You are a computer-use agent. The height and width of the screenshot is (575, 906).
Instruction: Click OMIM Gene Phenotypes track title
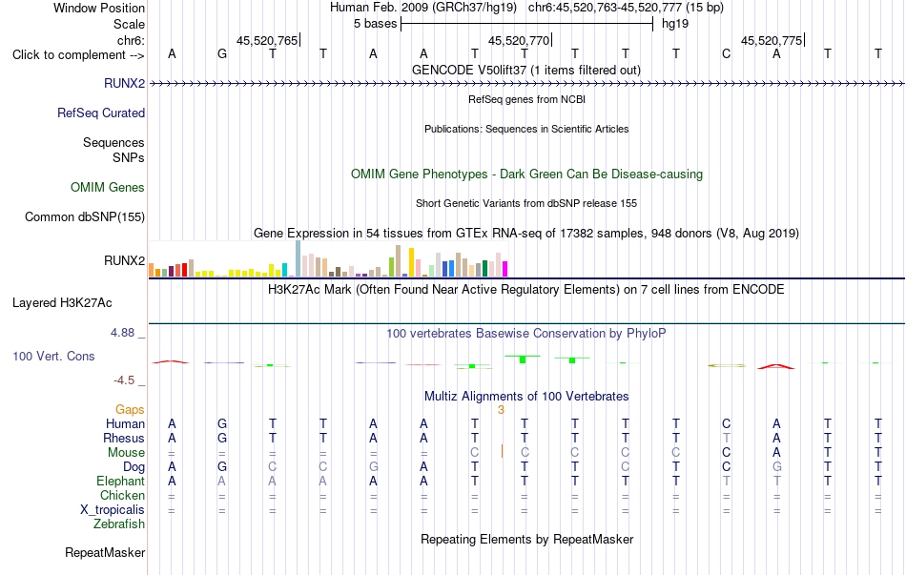coord(526,174)
